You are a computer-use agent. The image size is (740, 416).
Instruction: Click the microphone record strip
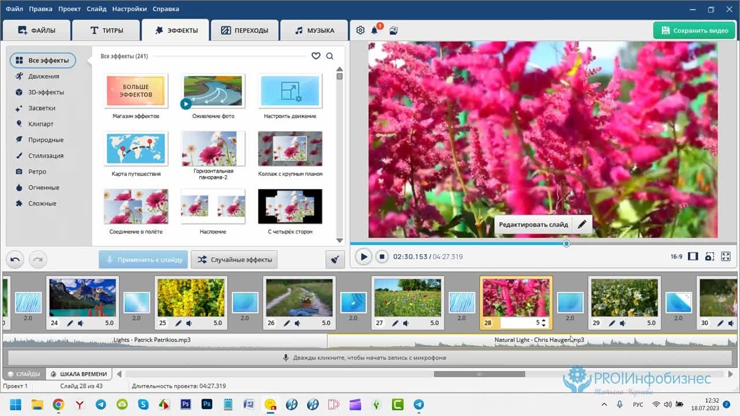pos(369,358)
